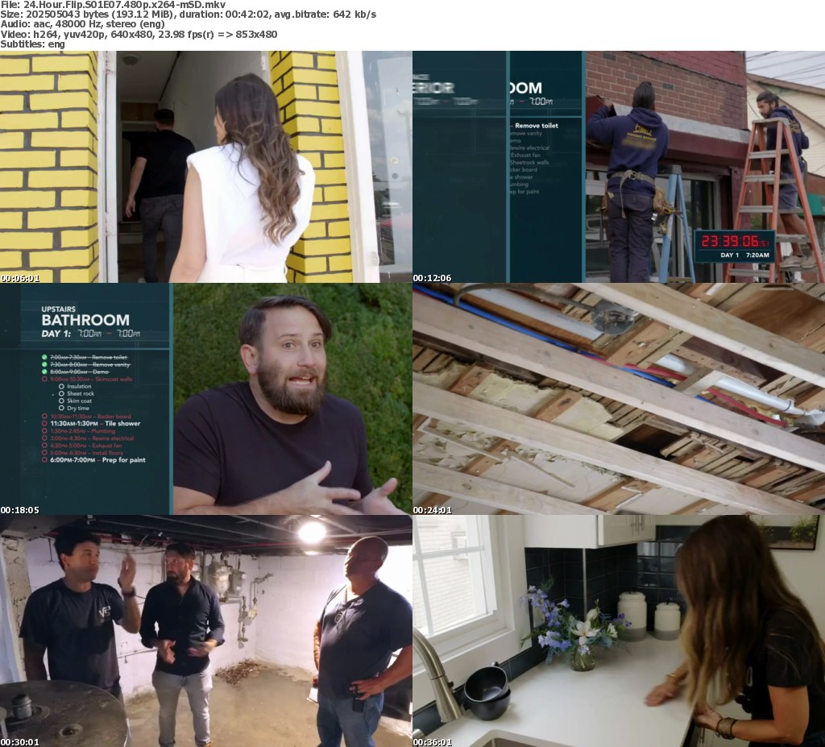
Task: Click the orange ladder in the exterior frame
Action: point(769,193)
